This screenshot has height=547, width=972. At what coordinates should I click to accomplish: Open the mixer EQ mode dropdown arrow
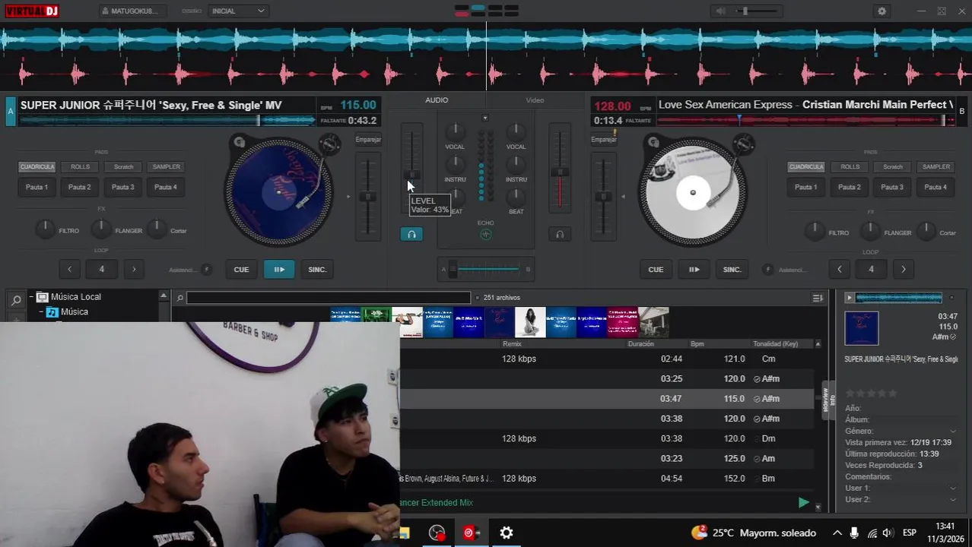pos(485,118)
